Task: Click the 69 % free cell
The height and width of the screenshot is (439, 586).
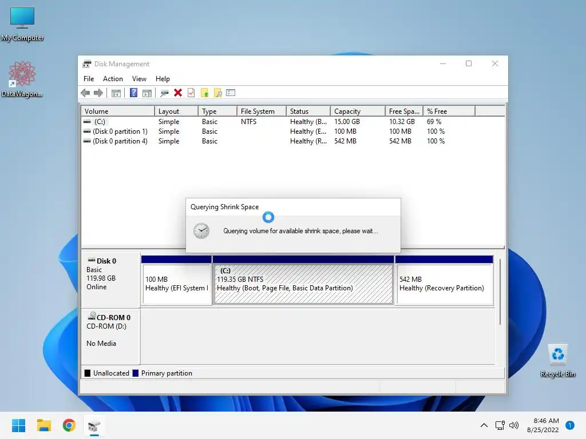Action: (434, 122)
